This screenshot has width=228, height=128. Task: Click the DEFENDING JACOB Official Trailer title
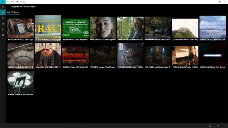pyautogui.click(x=158, y=40)
